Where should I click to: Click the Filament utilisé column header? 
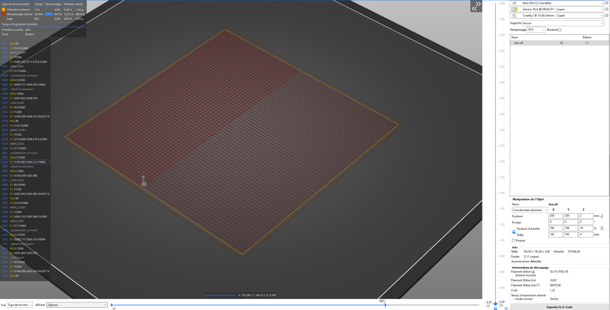[x=73, y=4]
